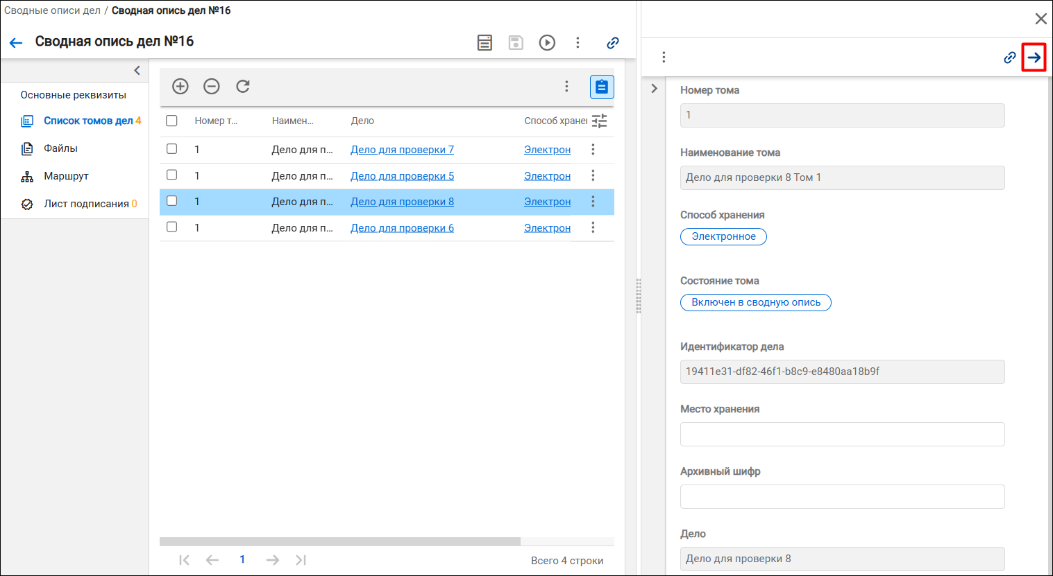Viewport: 1053px width, 576px height.
Task: Open the Лист подписания section
Action: (x=86, y=204)
